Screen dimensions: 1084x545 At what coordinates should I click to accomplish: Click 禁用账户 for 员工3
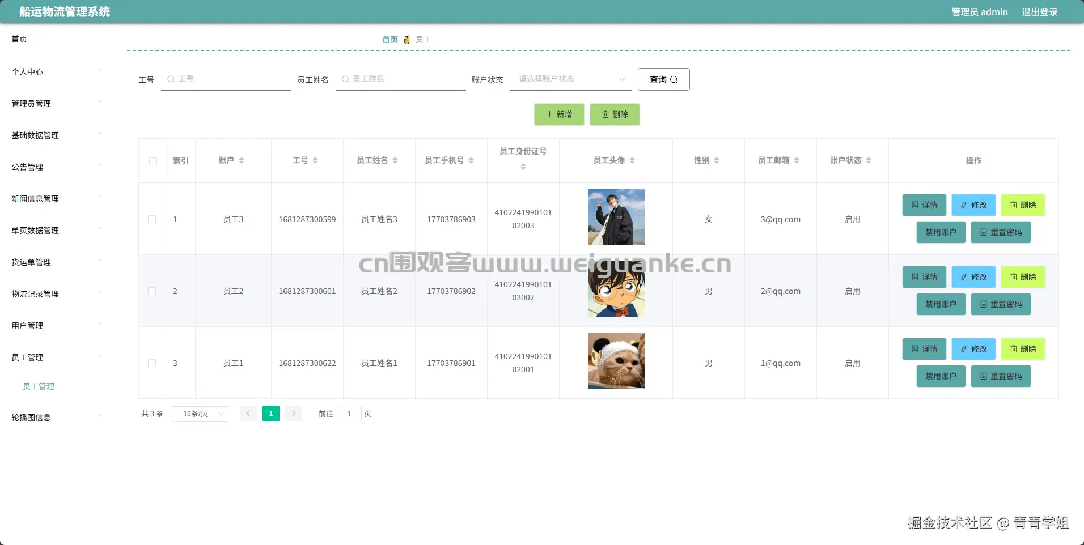[941, 232]
